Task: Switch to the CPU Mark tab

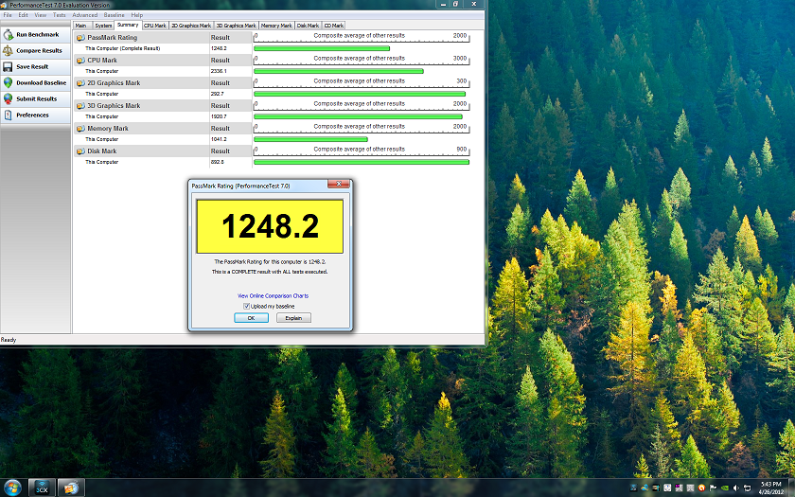Action: coord(154,26)
